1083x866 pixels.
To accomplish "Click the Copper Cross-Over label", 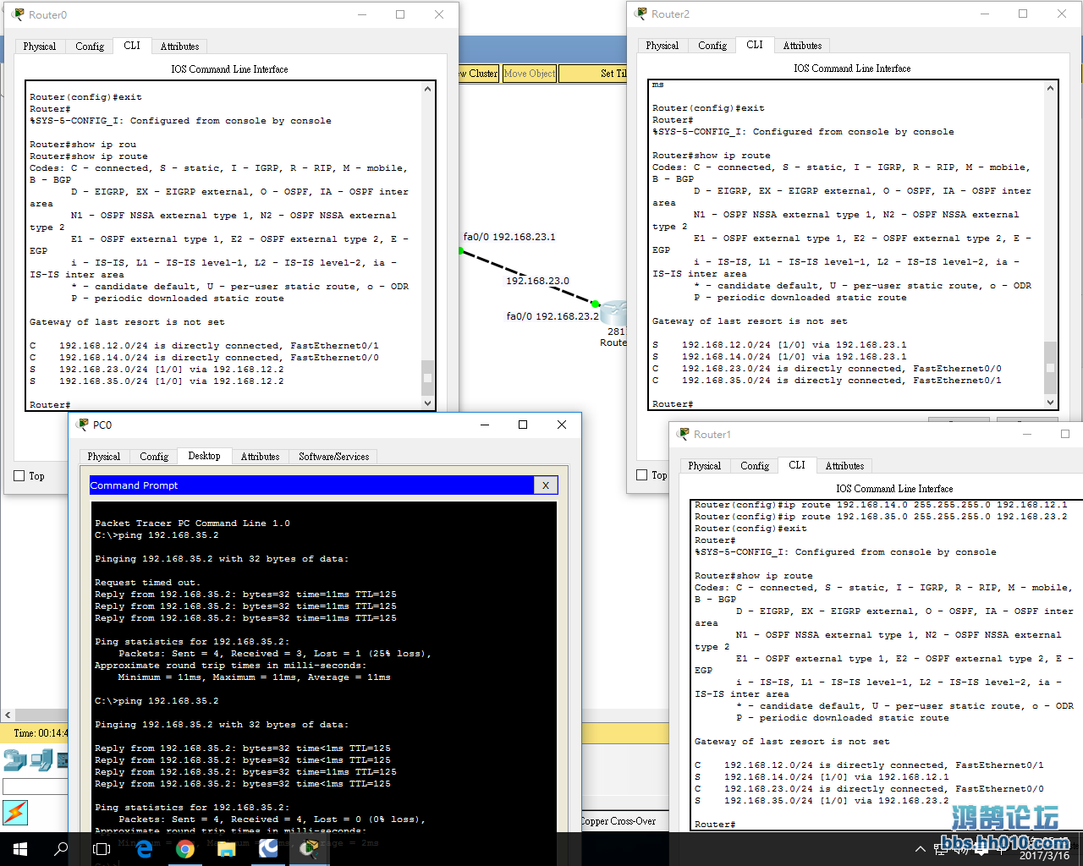I will tap(618, 821).
